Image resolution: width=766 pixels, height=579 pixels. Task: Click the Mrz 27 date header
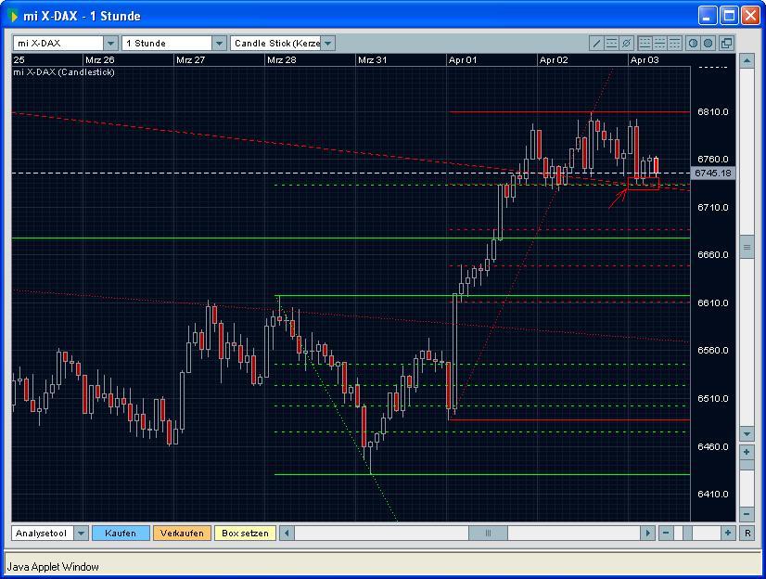point(190,60)
